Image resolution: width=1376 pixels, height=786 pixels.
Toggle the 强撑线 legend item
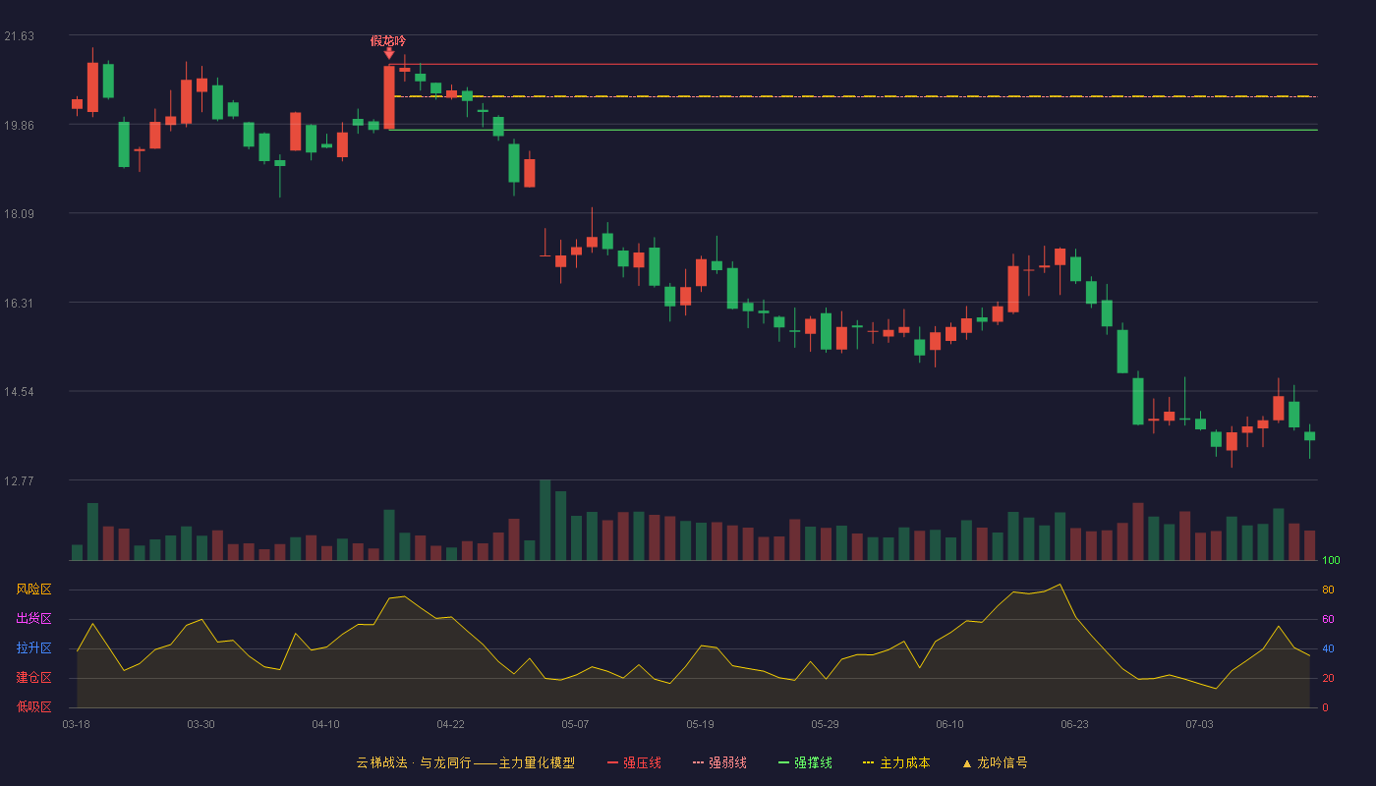click(x=805, y=762)
